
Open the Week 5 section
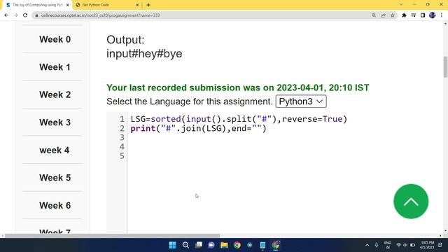click(x=55, y=178)
